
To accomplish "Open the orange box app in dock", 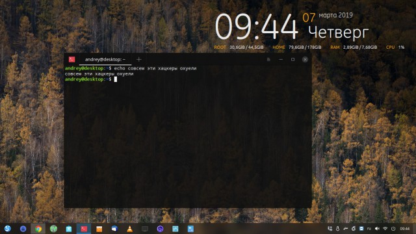I will [99, 229].
